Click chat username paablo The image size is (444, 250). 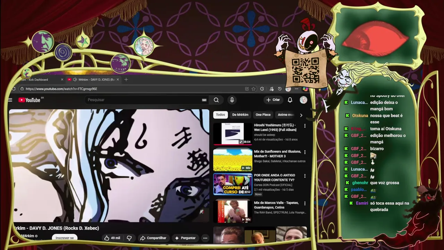359,190
